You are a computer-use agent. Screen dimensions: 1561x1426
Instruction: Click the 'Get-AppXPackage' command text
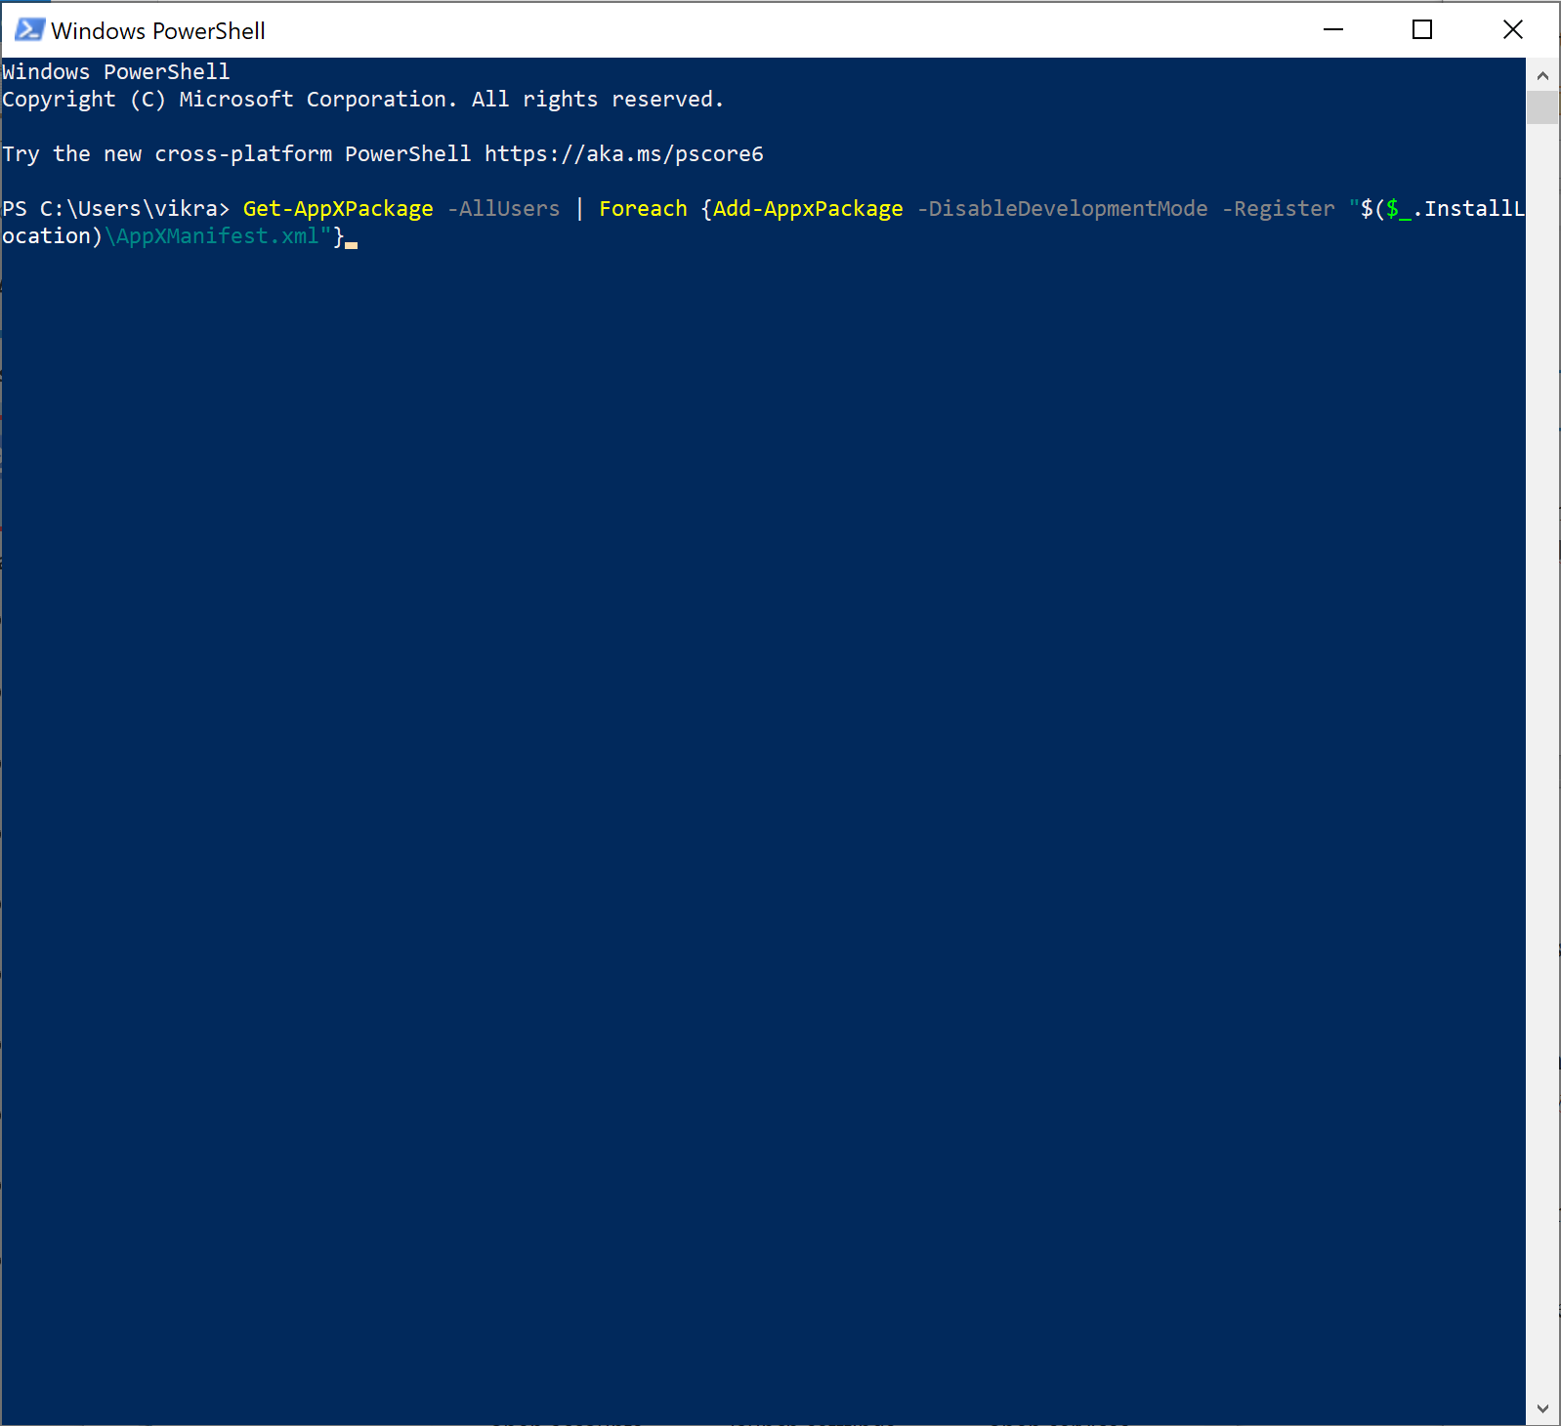tap(338, 209)
